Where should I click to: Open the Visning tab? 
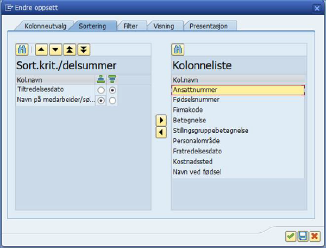[x=164, y=26]
